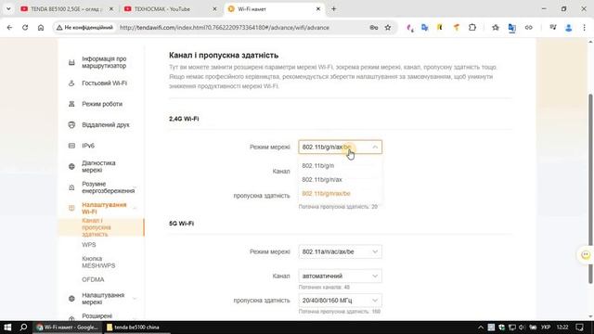Open the tab search chevron
594x334 pixels.
8,8
